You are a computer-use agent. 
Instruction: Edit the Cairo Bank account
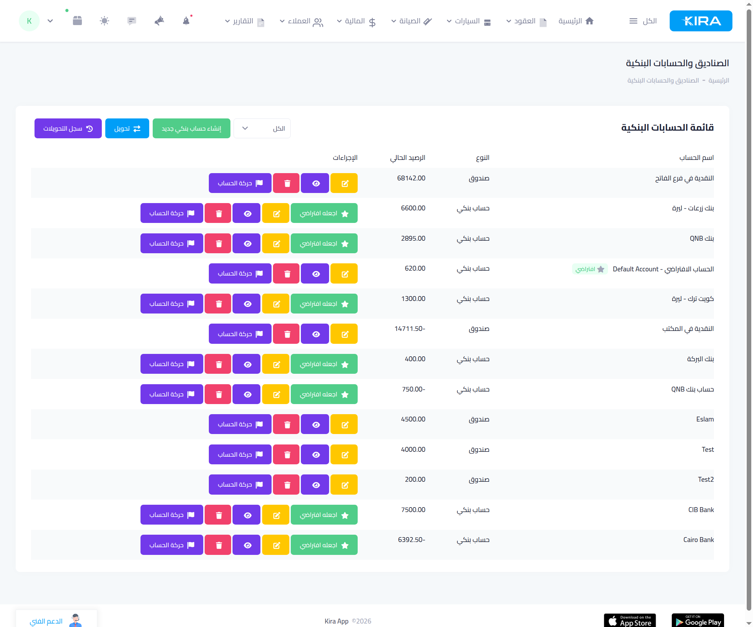[276, 545]
